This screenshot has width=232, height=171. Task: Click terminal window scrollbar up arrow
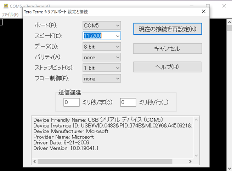(x=230, y=22)
